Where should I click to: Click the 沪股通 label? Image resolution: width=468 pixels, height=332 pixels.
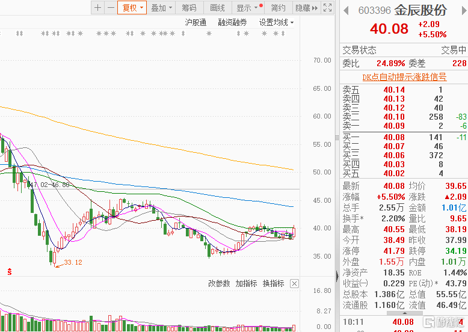pyautogui.click(x=196, y=22)
